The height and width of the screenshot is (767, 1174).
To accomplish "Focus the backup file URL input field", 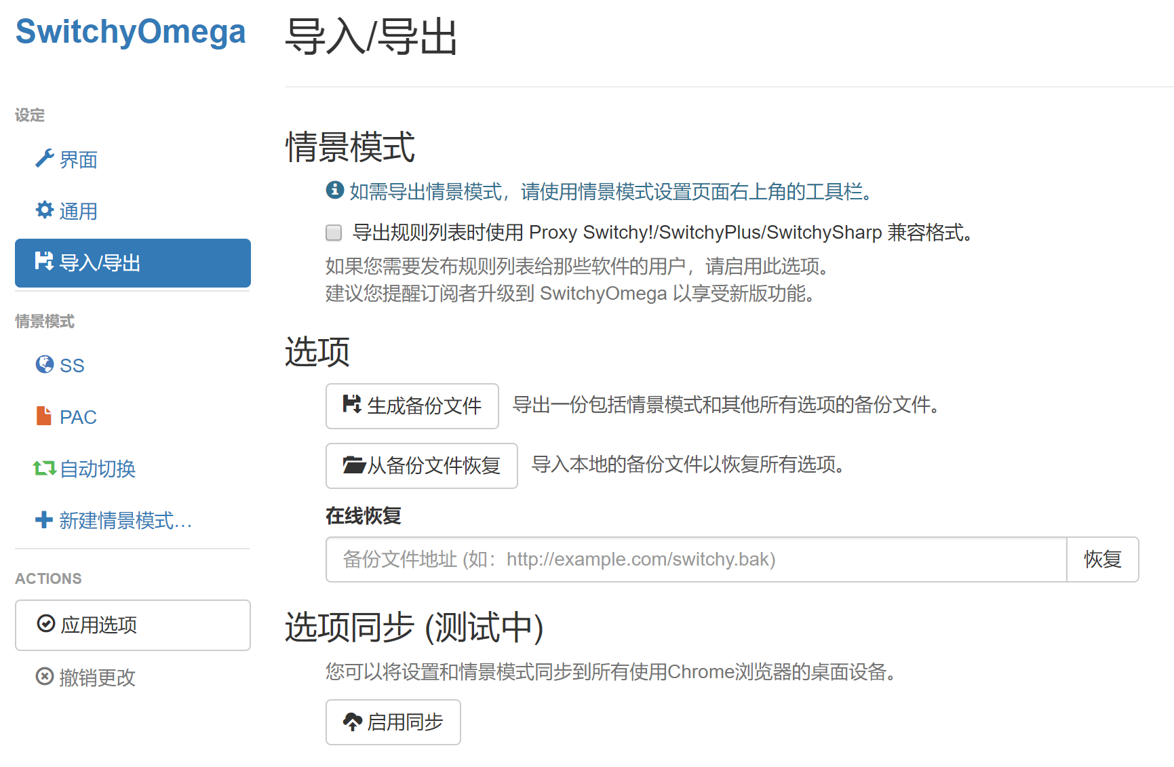I will pos(696,559).
